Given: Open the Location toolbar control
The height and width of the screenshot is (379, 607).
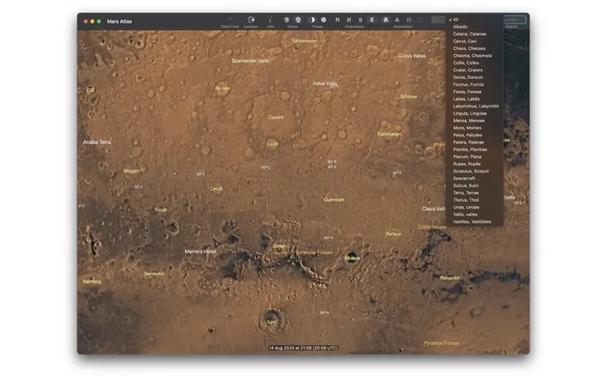Looking at the screenshot, I should (251, 20).
